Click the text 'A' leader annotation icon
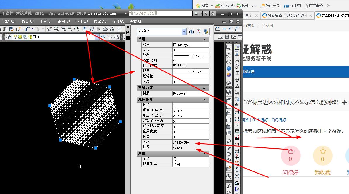The width and height of the screenshot is (349, 194). click(x=237, y=86)
